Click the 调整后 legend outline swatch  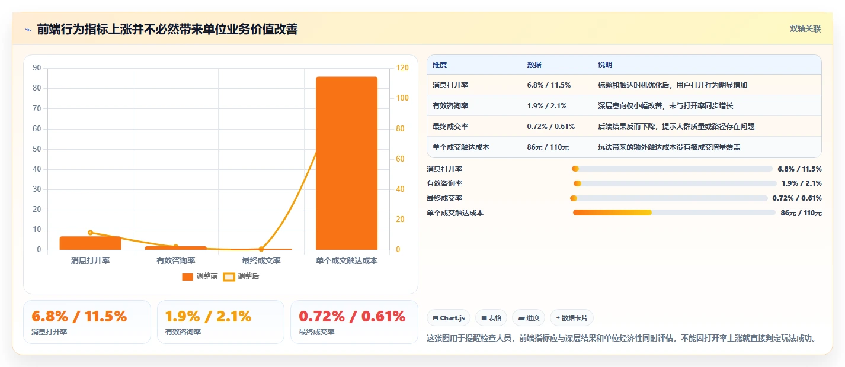click(229, 276)
